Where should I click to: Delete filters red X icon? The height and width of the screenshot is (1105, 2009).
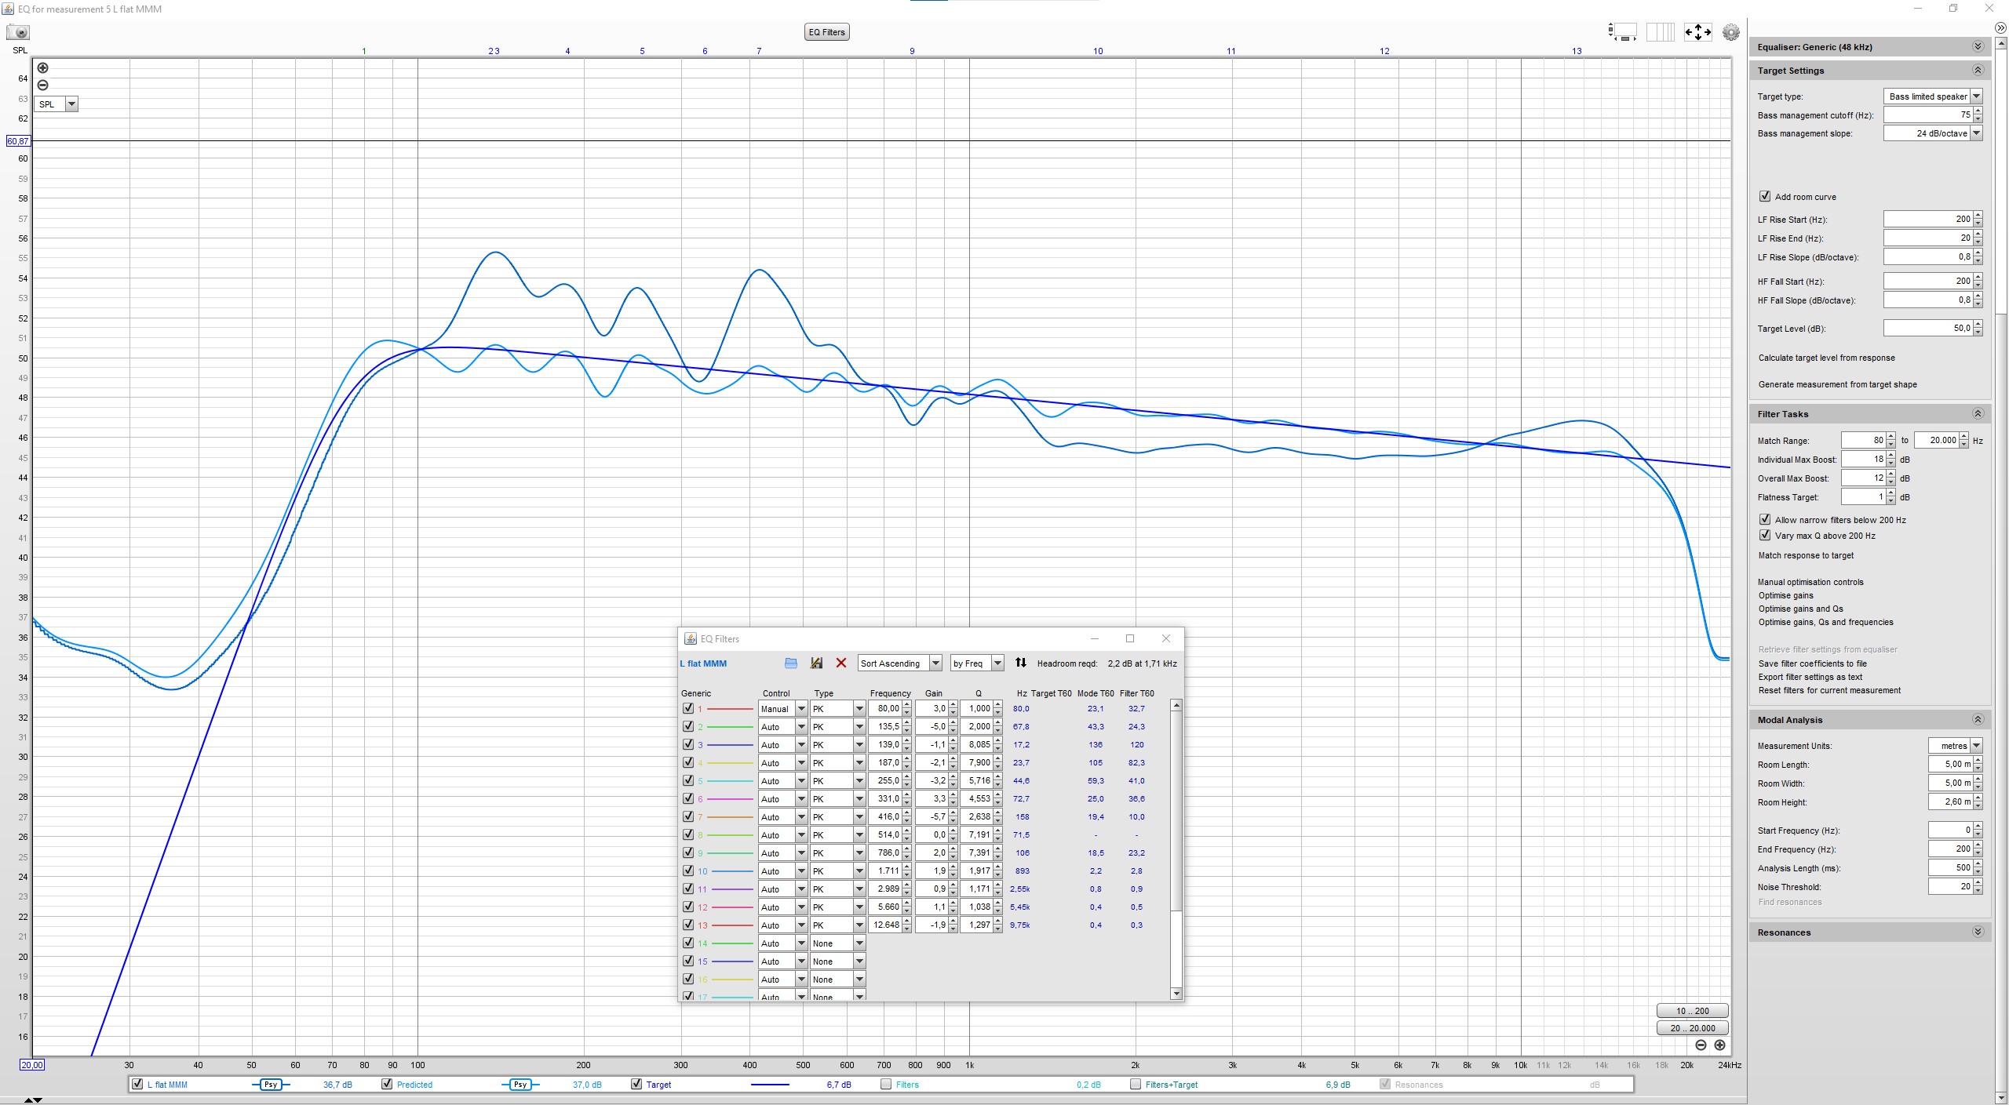pos(841,663)
